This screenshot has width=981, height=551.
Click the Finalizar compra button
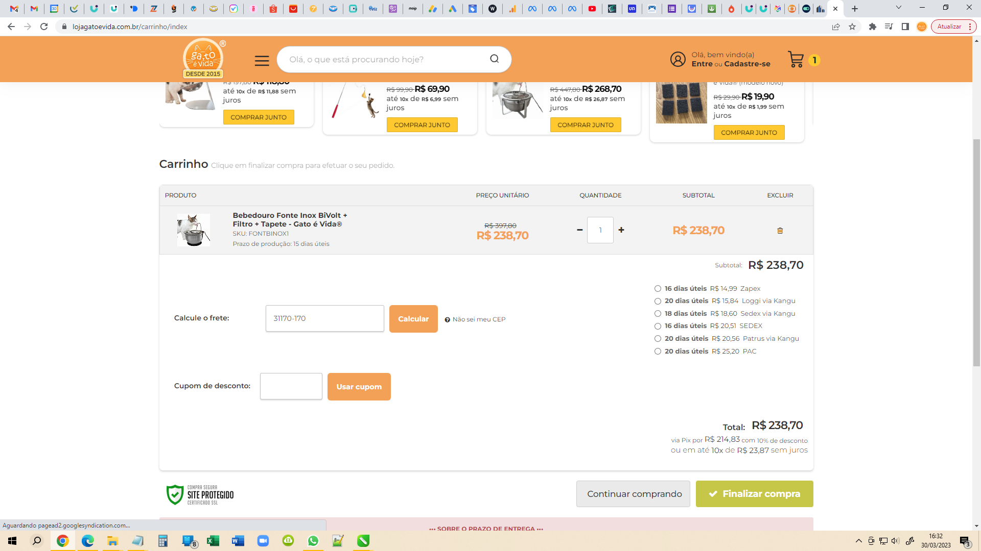point(754,494)
